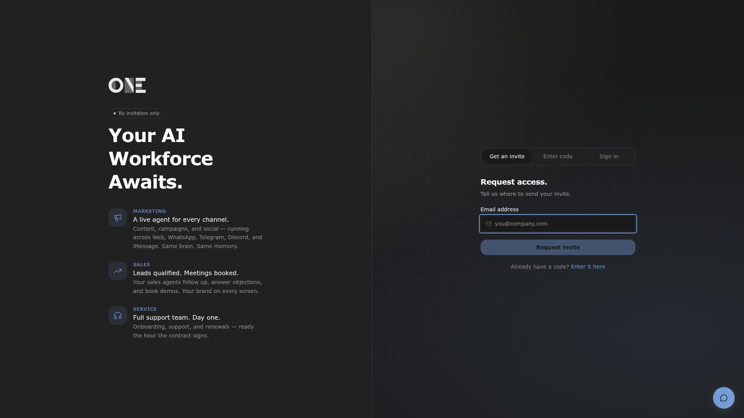Follow the Enter it here link

588,267
